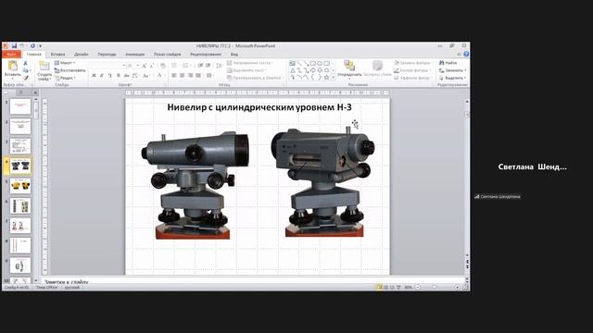This screenshot has width=593, height=333.
Task: Select the triangle shape in shapes gallery
Action: point(293,70)
